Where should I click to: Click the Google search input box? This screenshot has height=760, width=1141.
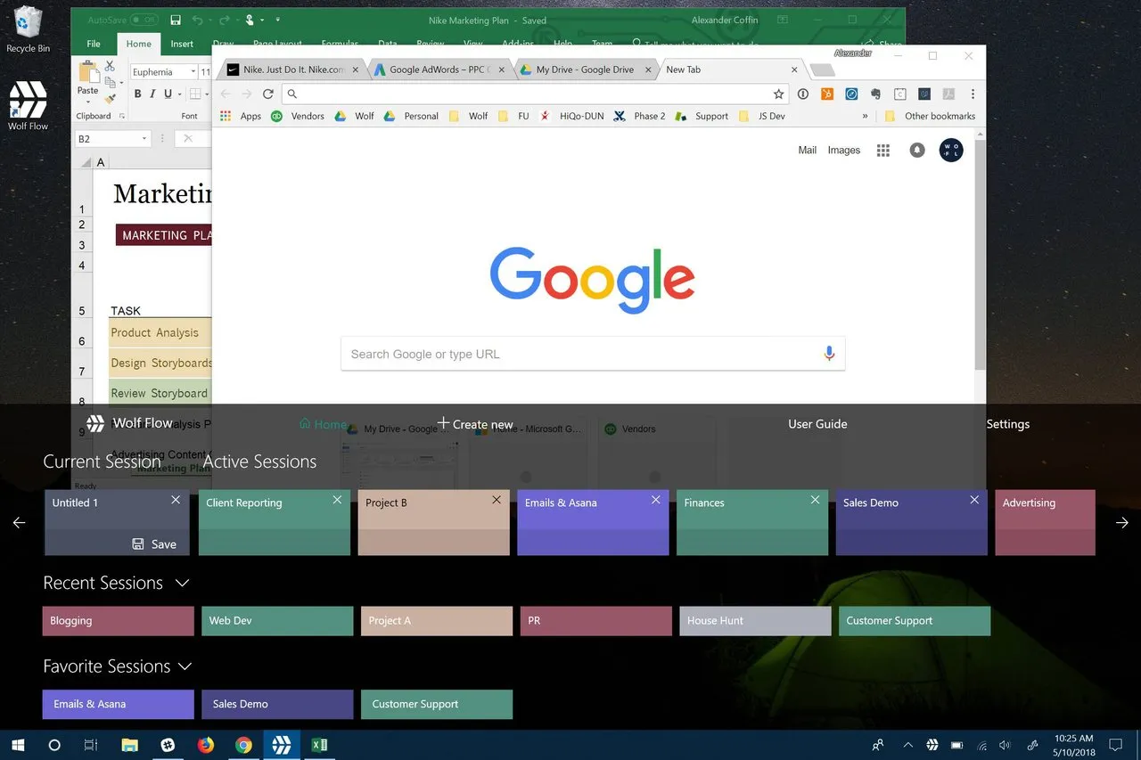coord(593,354)
